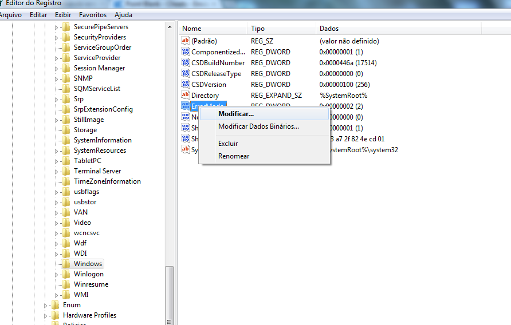Click the Hardware Profiles folder icon
The height and width of the screenshot is (325, 511).
coord(56,315)
